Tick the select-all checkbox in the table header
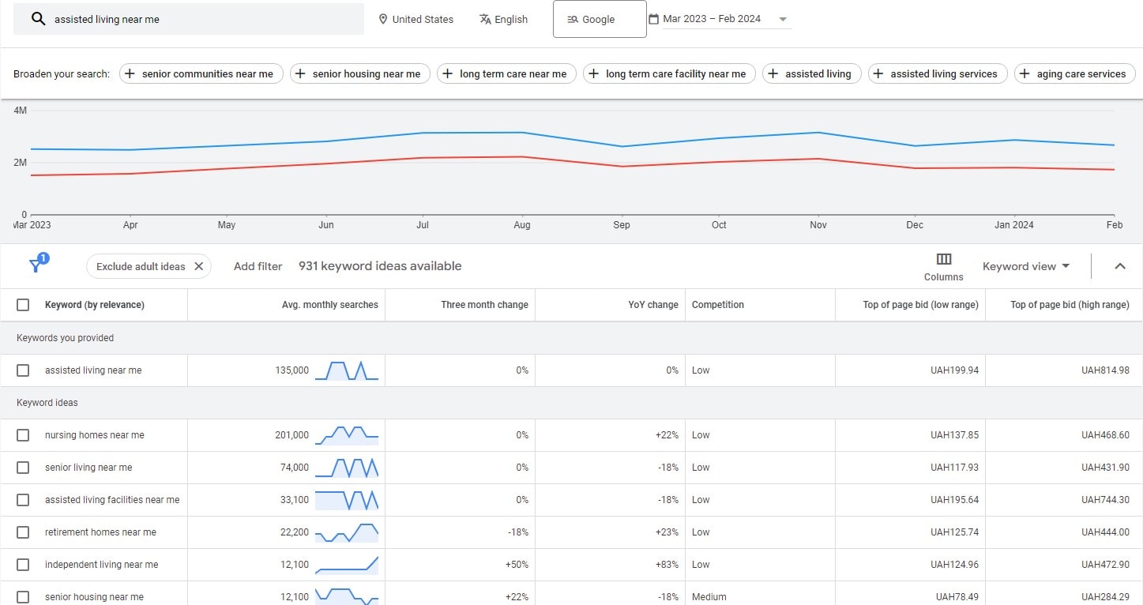 (23, 305)
